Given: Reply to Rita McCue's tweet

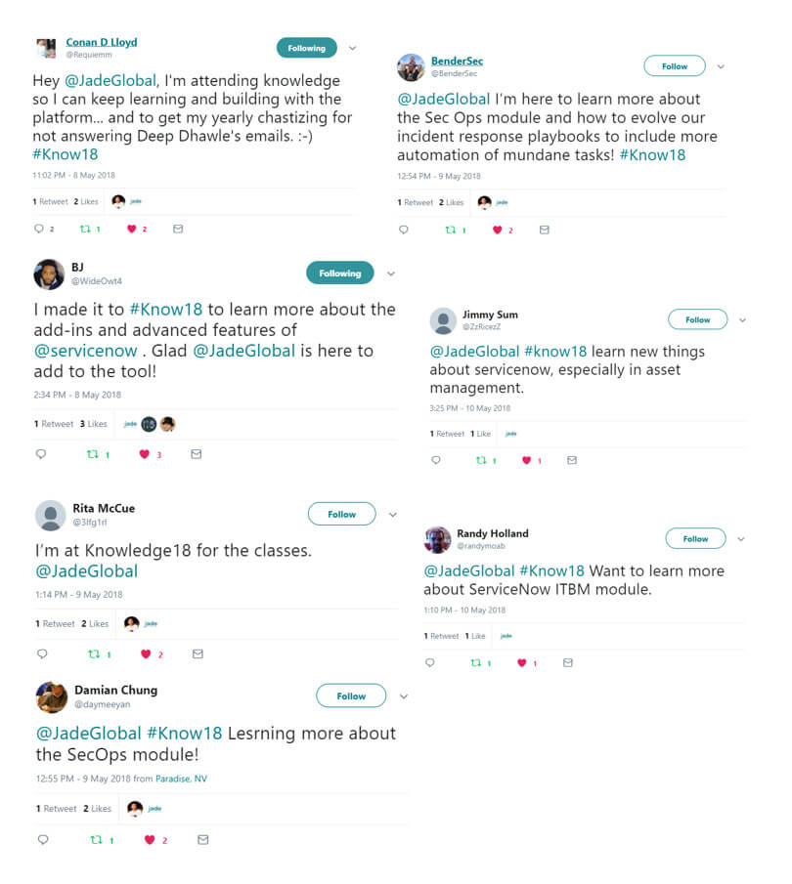Looking at the screenshot, I should coord(41,653).
